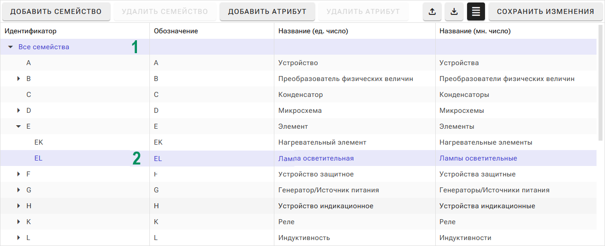Select the EL child row identifier
The height and width of the screenshot is (246, 605).
click(x=38, y=159)
